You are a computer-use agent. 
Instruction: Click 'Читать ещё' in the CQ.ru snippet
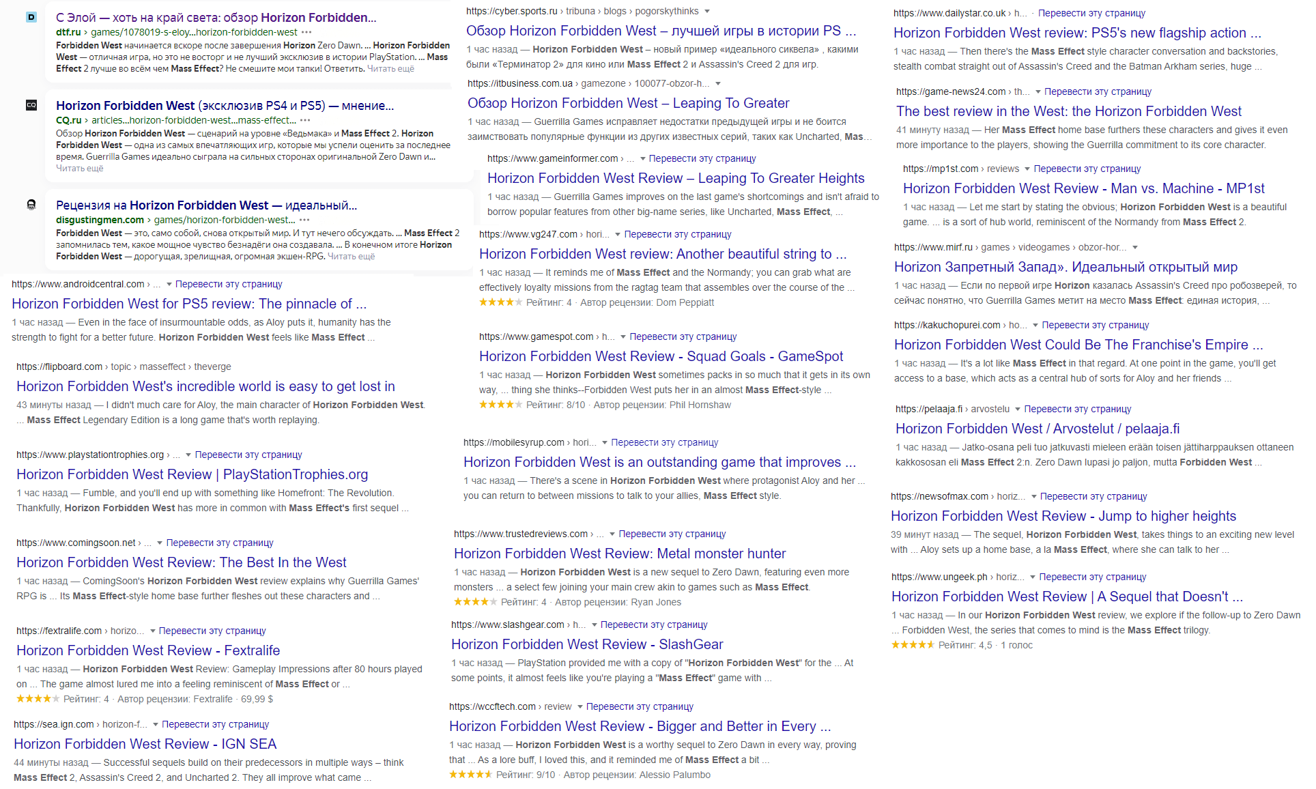click(x=79, y=168)
